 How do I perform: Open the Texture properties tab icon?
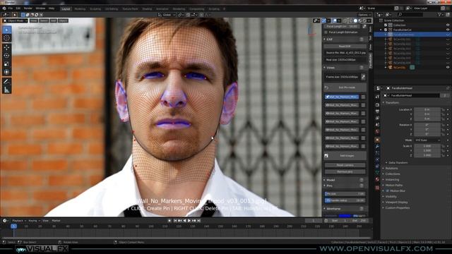[x=377, y=188]
